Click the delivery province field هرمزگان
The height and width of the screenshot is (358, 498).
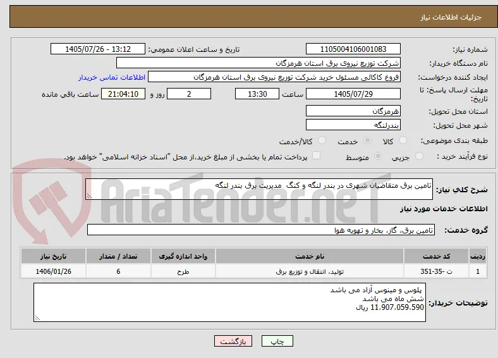tap(353, 111)
